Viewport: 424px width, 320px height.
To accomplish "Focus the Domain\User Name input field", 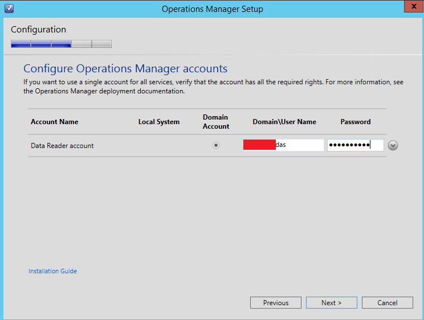I will 283,145.
